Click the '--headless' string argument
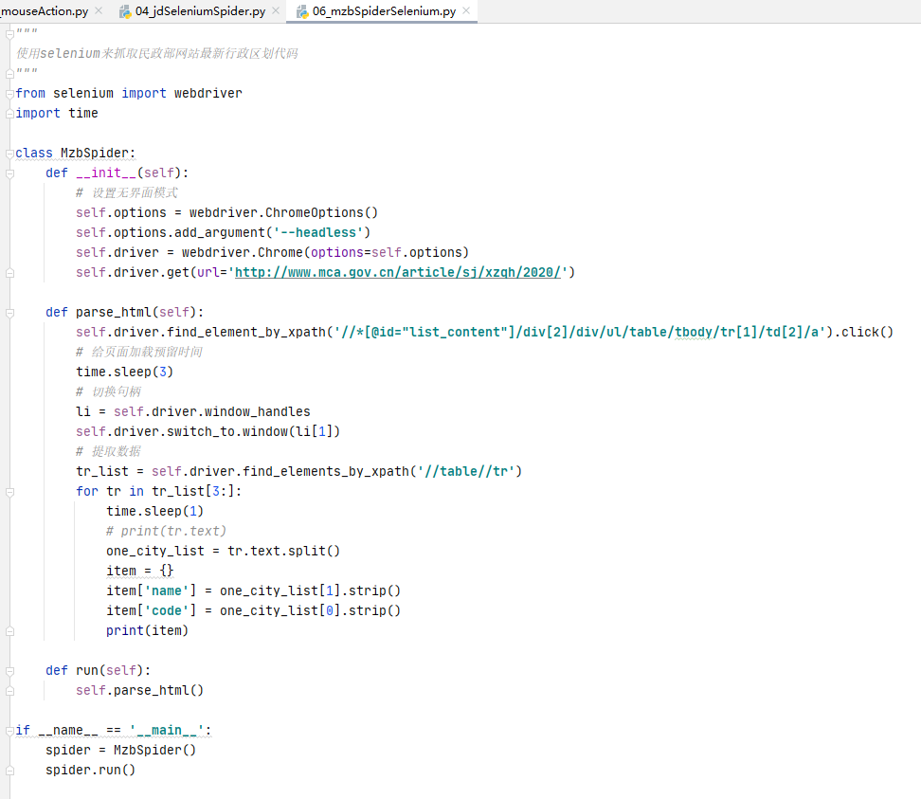Screen dimensions: 921x799 pos(318,232)
